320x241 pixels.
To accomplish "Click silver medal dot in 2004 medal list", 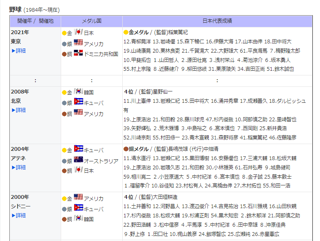I will 64,161.
